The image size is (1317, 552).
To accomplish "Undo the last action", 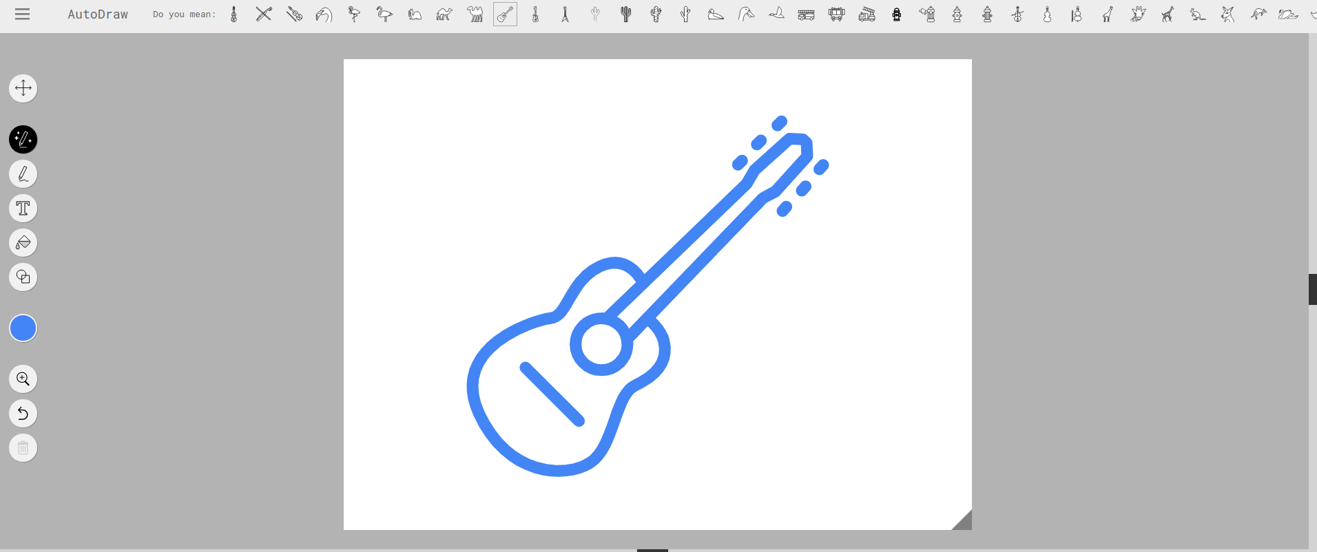I will (23, 414).
